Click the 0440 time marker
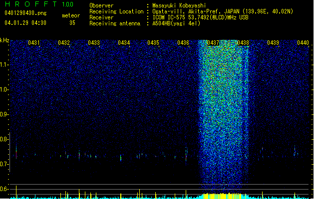314x199 pixels. tap(303, 43)
